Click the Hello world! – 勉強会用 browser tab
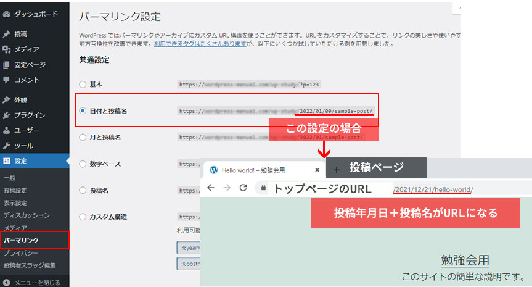 264,170
